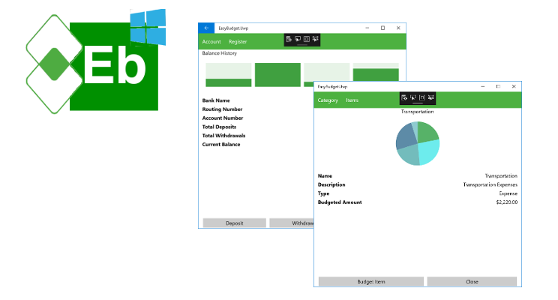Image resolution: width=558 pixels, height=300 pixels.
Task: Select the fourth Balance History bar
Action: click(376, 72)
